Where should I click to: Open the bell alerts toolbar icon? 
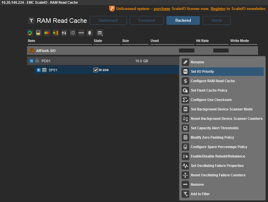90,33
